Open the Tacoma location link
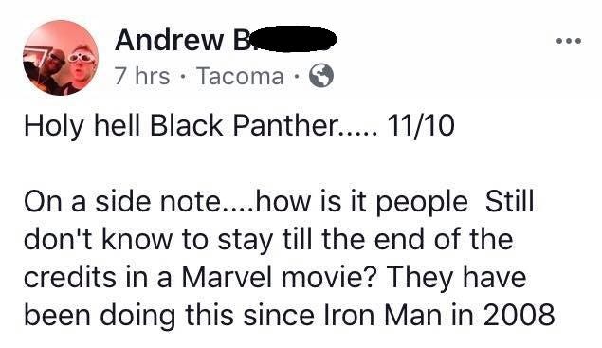Image resolution: width=602 pixels, height=348 pixels. 241,76
